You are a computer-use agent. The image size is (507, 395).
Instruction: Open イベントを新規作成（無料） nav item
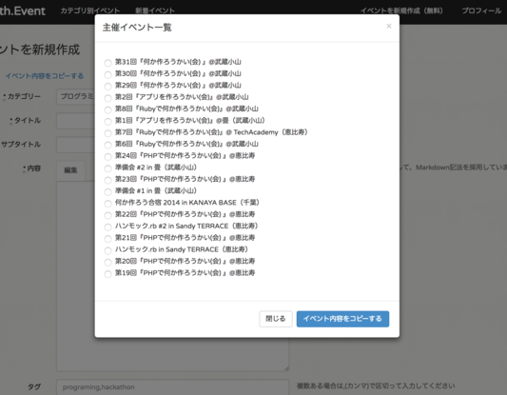coord(401,10)
